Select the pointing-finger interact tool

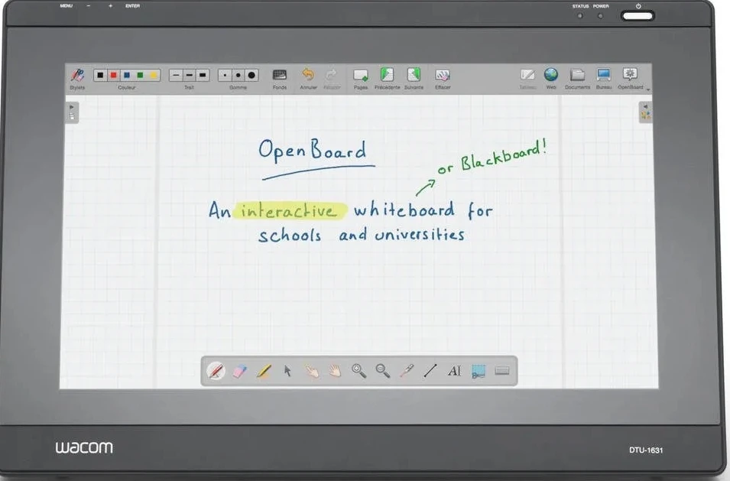point(311,371)
